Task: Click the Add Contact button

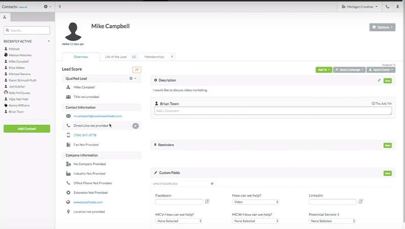Action: pyautogui.click(x=27, y=129)
